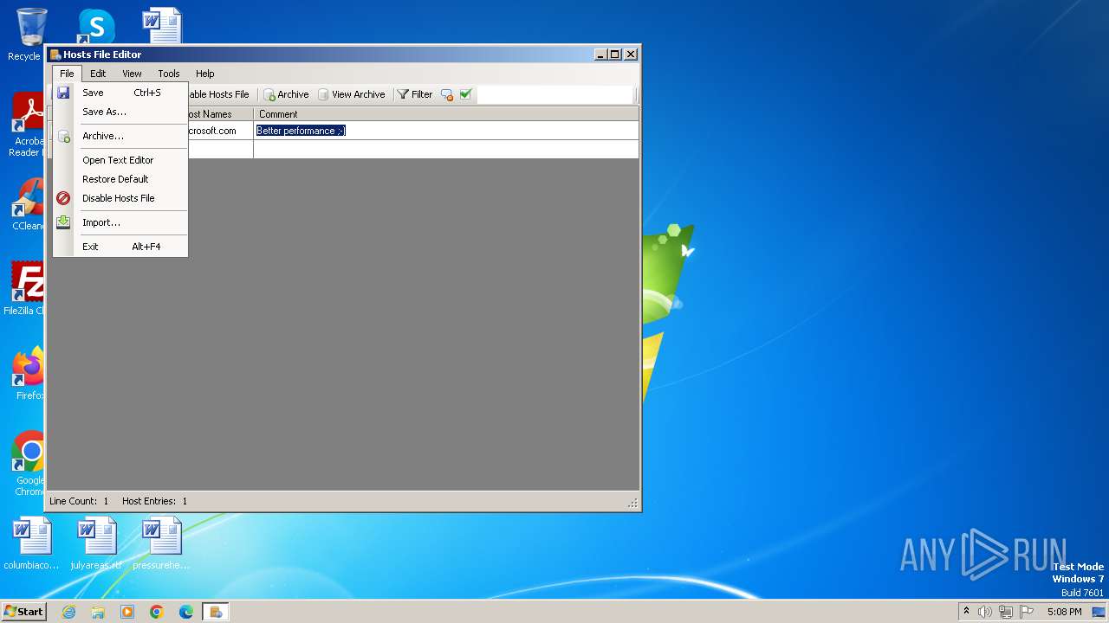Screen dimensions: 1109x623
Task: Open the Help menu
Action: pyautogui.click(x=204, y=74)
